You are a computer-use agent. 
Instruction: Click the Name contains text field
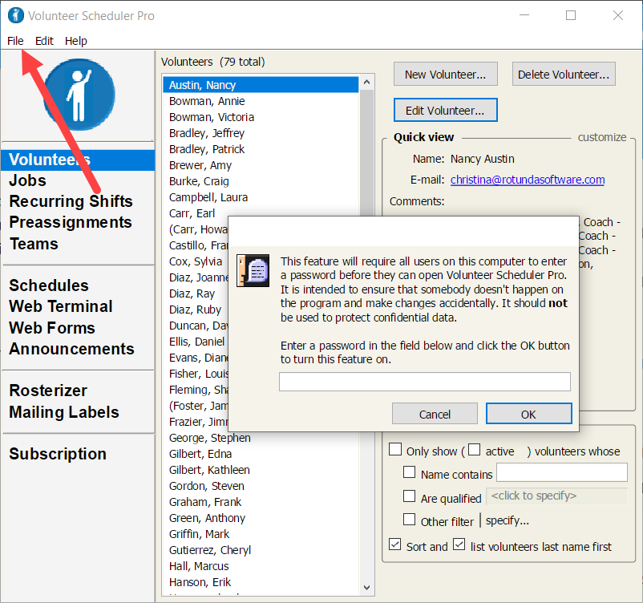coord(562,472)
